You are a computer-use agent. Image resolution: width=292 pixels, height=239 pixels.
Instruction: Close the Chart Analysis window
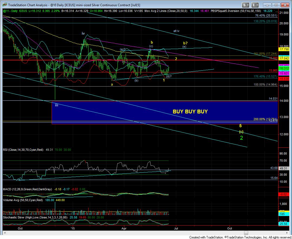[285, 5]
